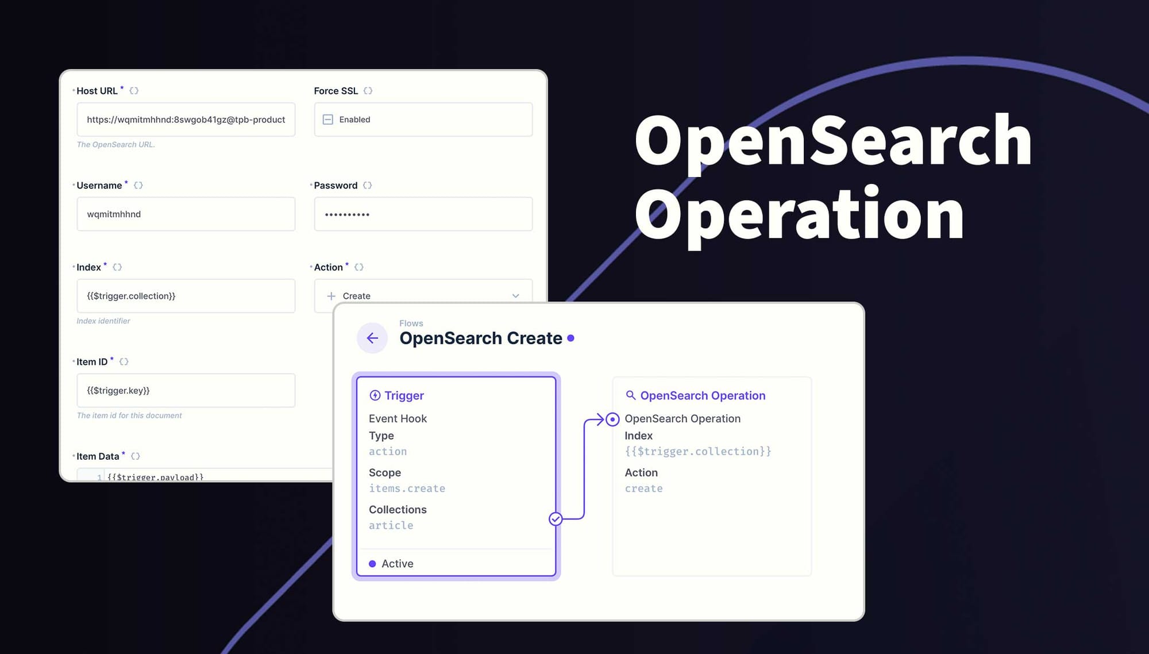Click the back arrow in the OpenSearch Create header
The image size is (1149, 654).
(x=372, y=338)
